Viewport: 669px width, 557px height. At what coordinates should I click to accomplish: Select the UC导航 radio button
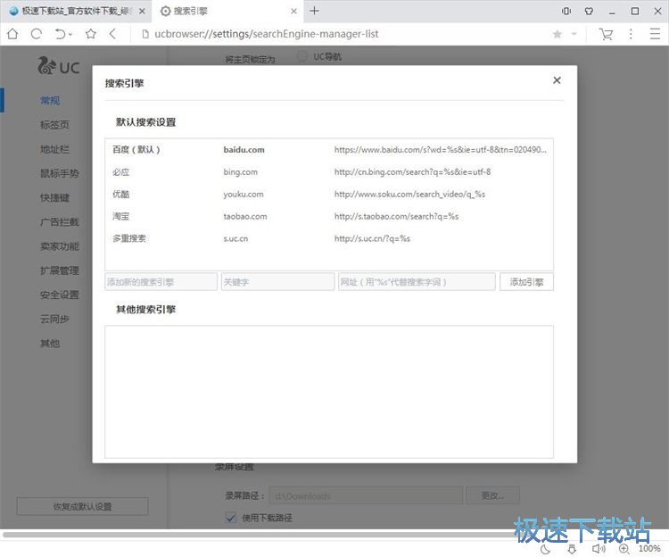302,56
